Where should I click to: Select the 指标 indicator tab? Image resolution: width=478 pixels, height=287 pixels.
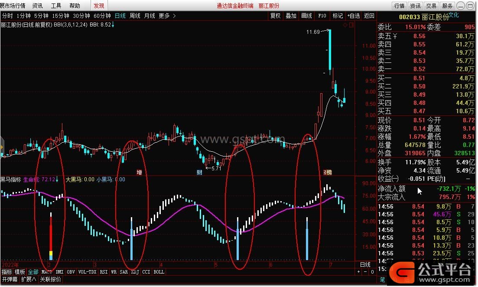point(7,272)
